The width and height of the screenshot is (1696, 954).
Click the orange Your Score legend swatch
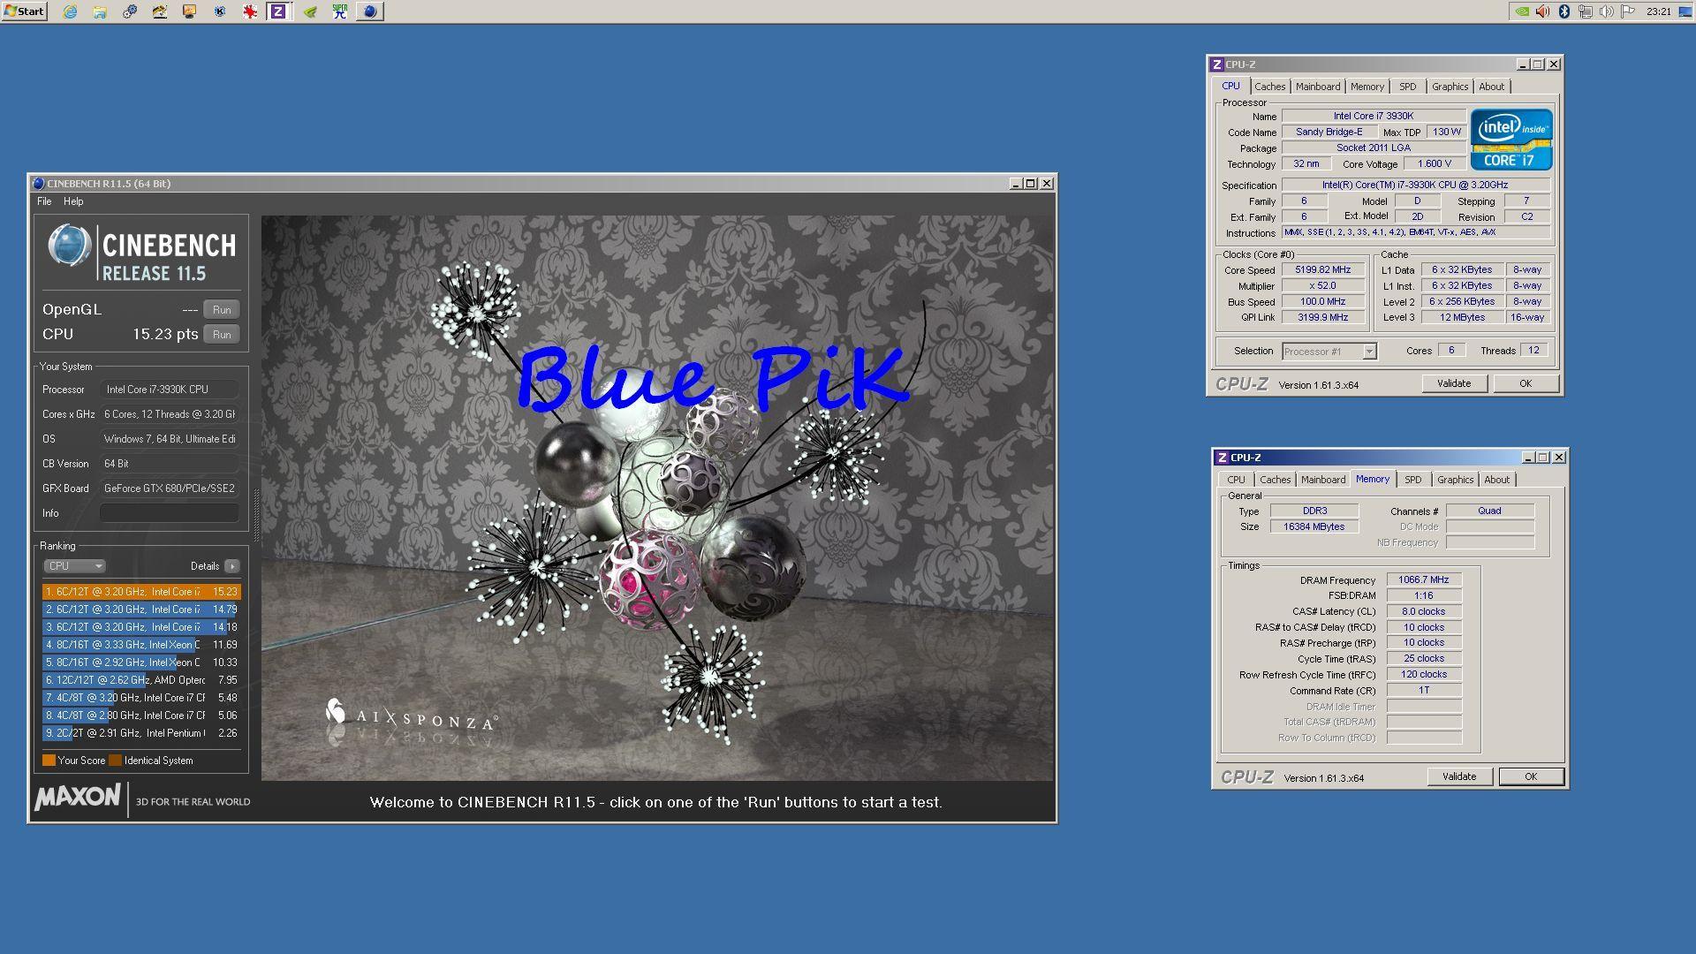pos(49,761)
